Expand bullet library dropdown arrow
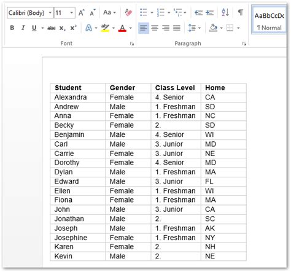 (152, 13)
